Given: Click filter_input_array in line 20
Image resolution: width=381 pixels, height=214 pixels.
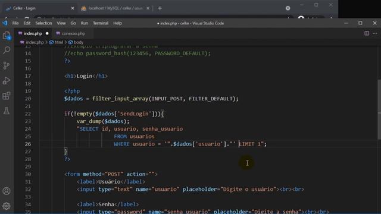Looking at the screenshot, I should [120, 99].
